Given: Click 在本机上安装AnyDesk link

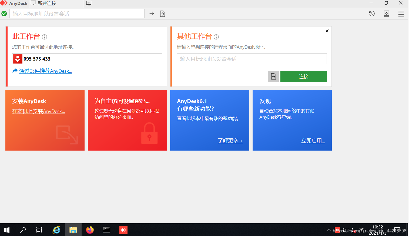Looking at the screenshot, I should (39, 111).
